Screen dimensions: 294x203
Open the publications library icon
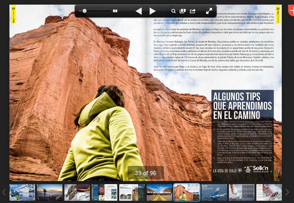pos(183,11)
